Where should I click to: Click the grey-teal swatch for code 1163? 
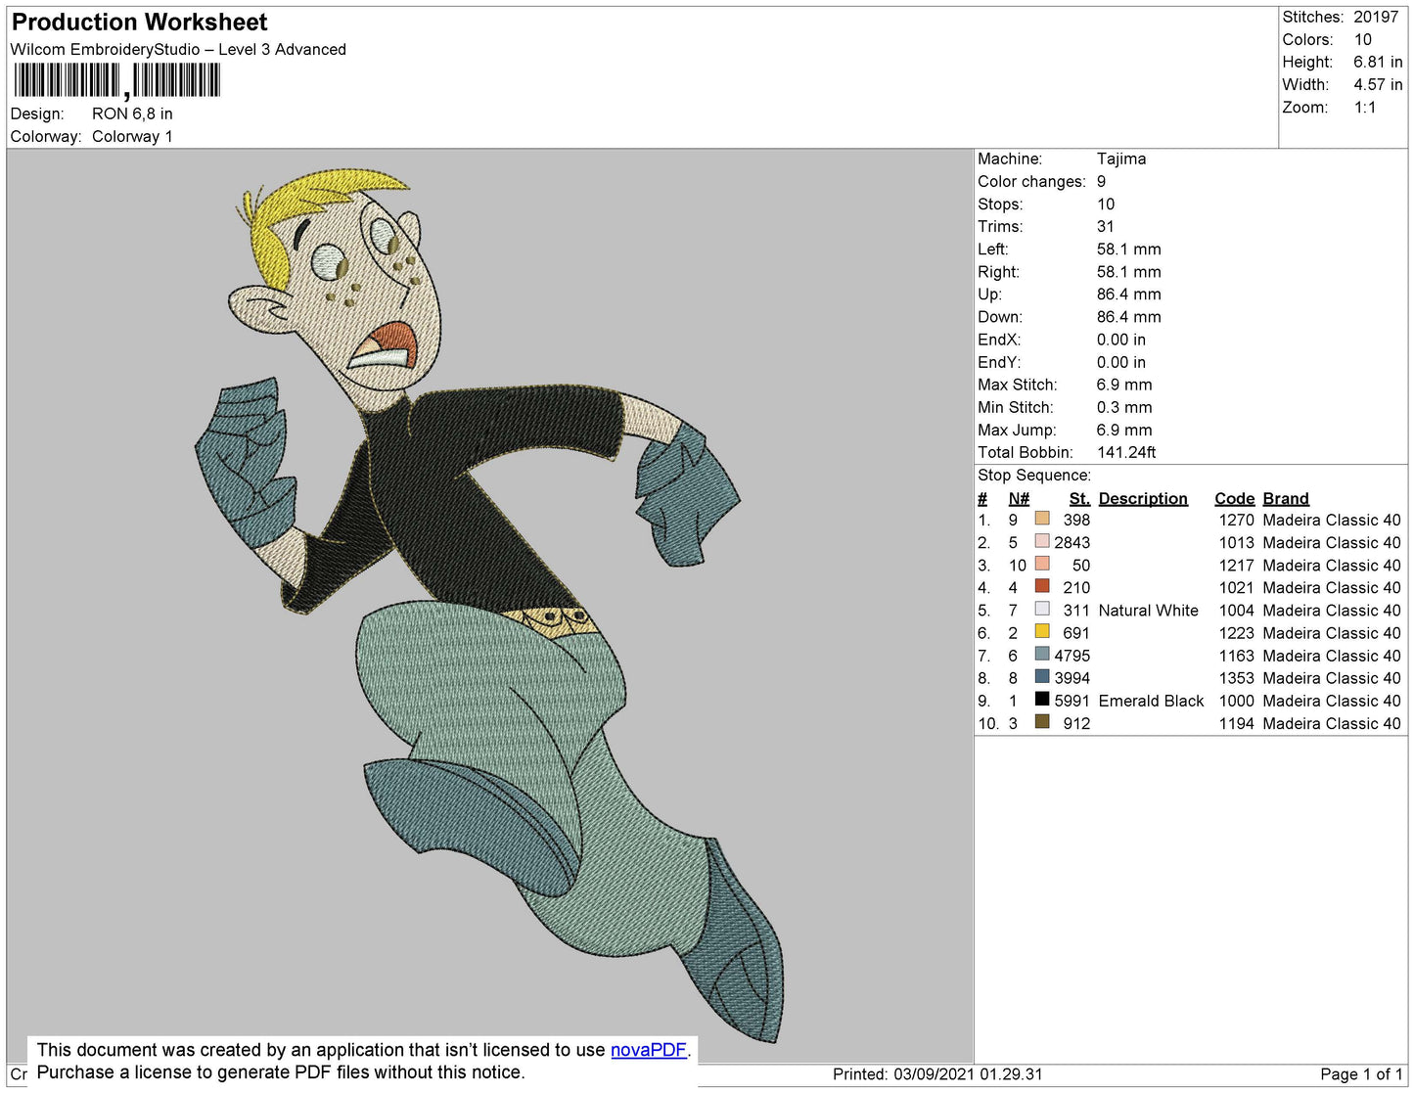1042,654
